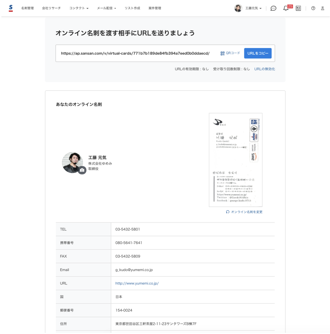This screenshot has height=334, width=330.
Task: Open the リスト作成 menu item
Action: [x=132, y=8]
